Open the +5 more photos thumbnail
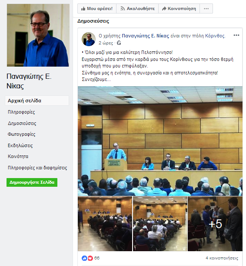Viewport: 246px width, 266px height. [x=215, y=224]
